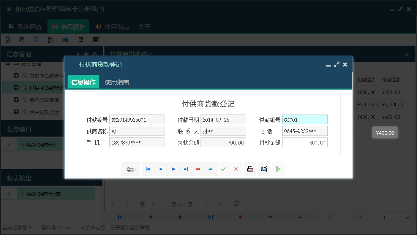Collapse the 信息管理 panel
This screenshot has width=417, height=235.
click(x=78, y=54)
